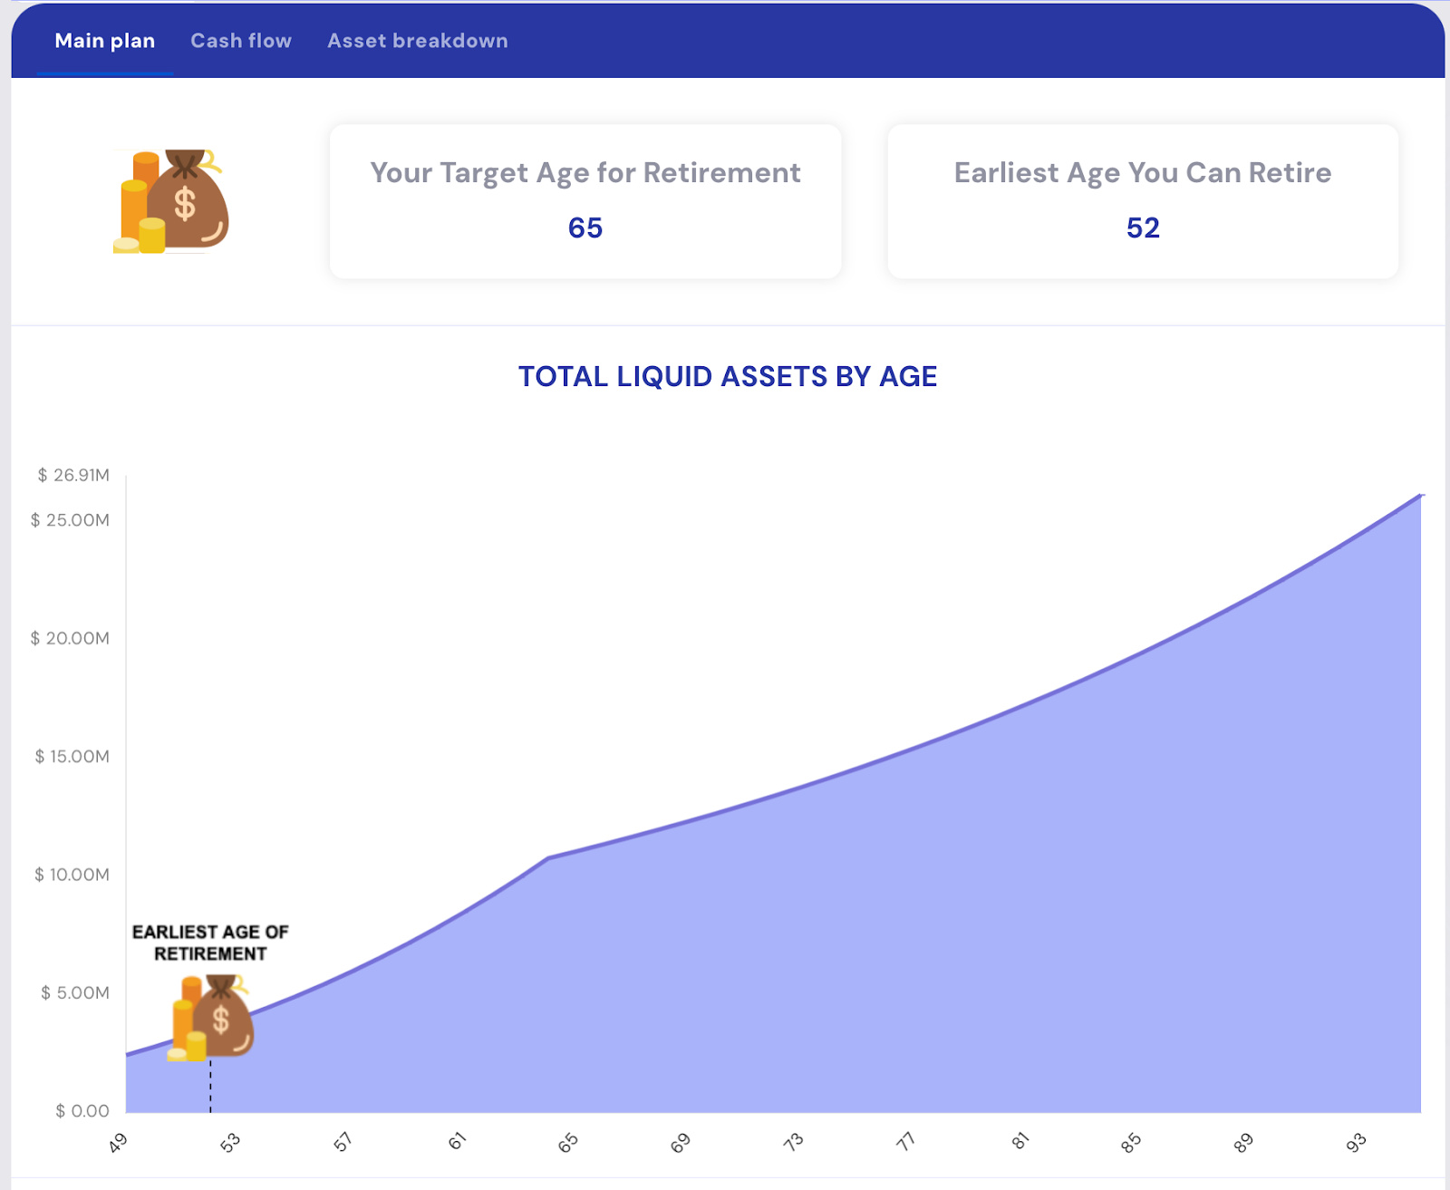
Task: Click the money bag icon beside summary cards
Action: [172, 201]
